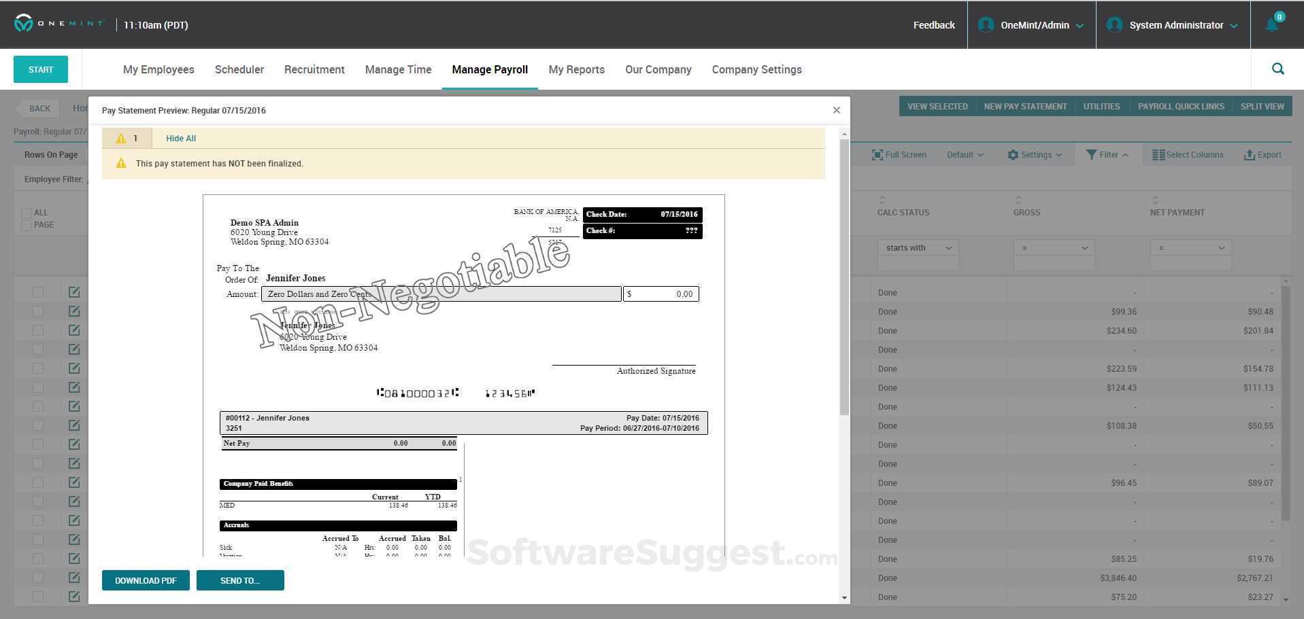Open the Manage Time menu
This screenshot has height=619, width=1304.
(398, 69)
